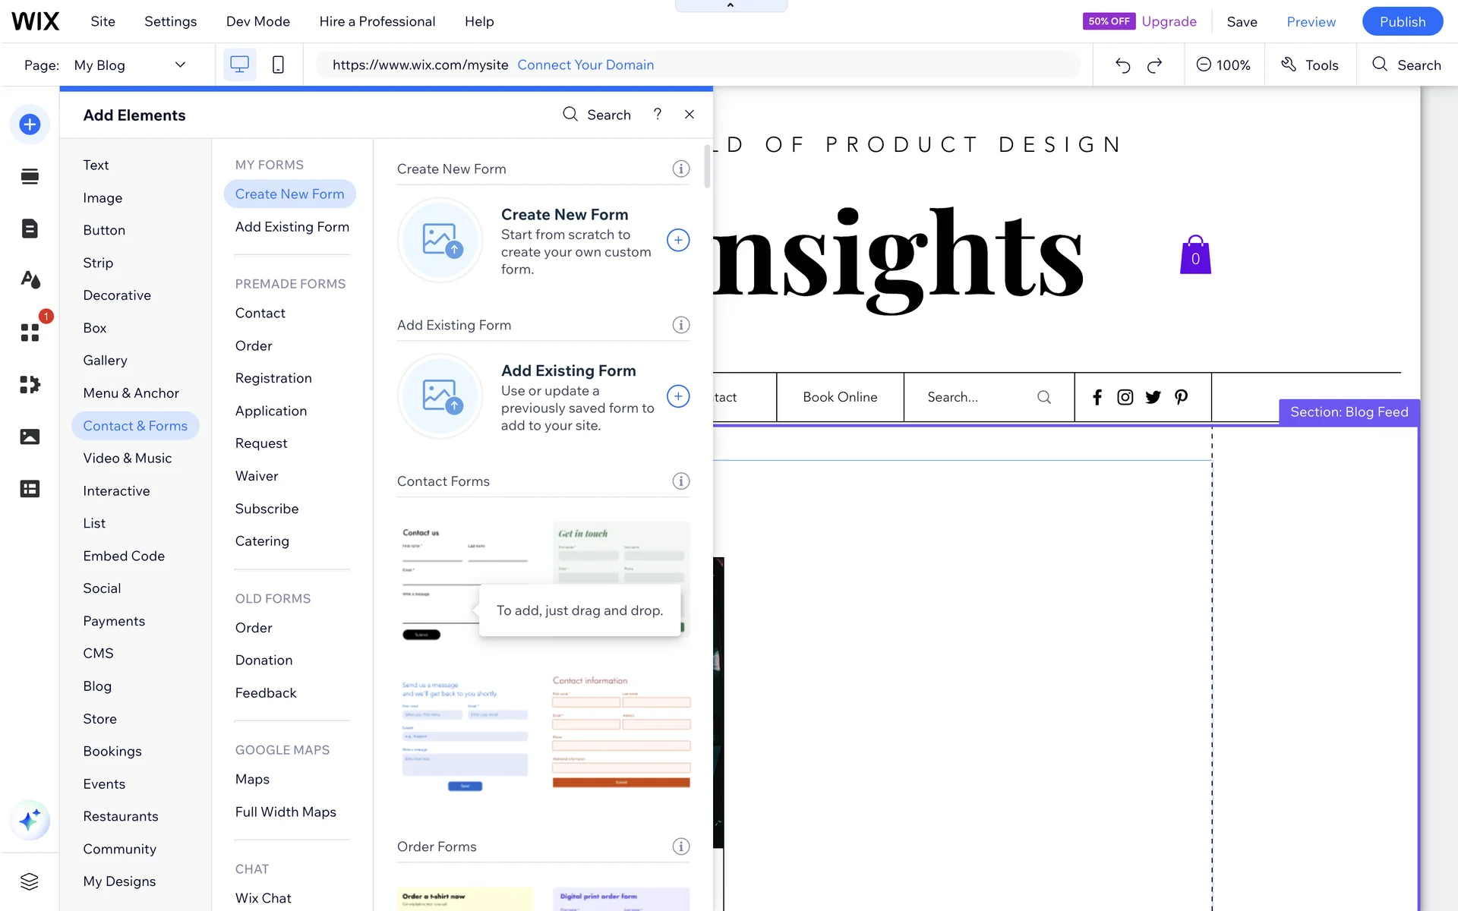This screenshot has width=1458, height=911.
Task: Select Subscribe under Premade Forms
Action: [x=267, y=509]
